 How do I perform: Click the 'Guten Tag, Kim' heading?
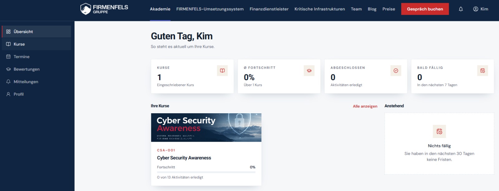click(x=182, y=36)
